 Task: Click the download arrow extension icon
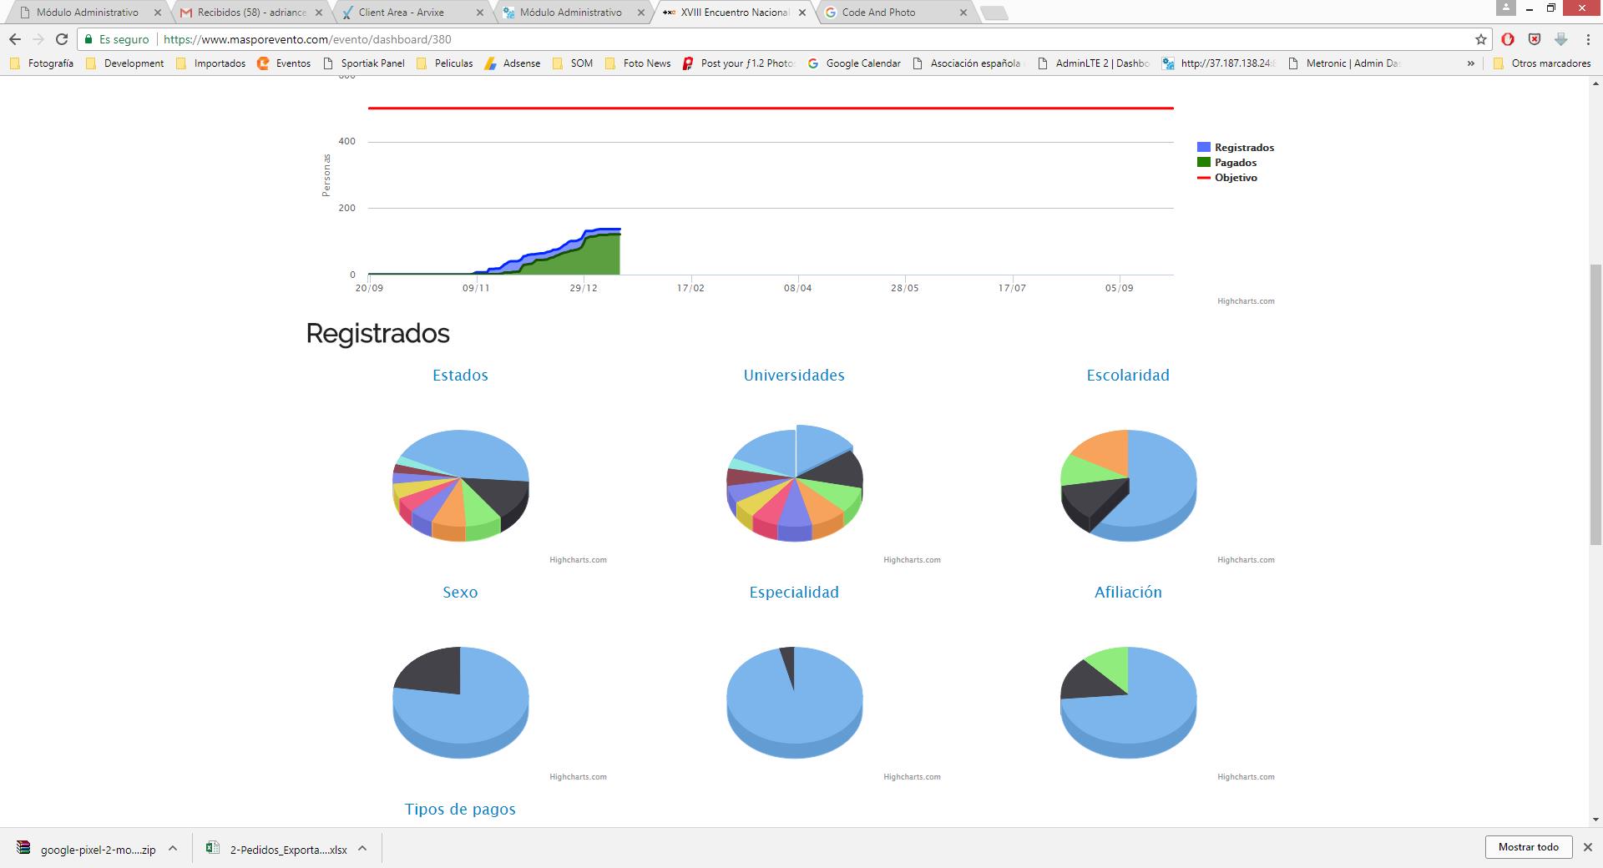click(x=1560, y=39)
